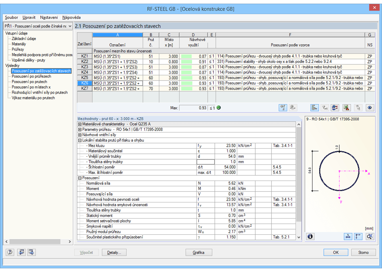Screen dimensions: 382x272
Task: Expand Materiálové charakteristiky section
Action: 79,124
